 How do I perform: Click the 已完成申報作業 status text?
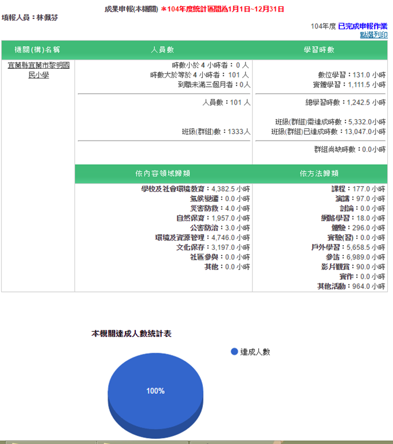pyautogui.click(x=362, y=26)
